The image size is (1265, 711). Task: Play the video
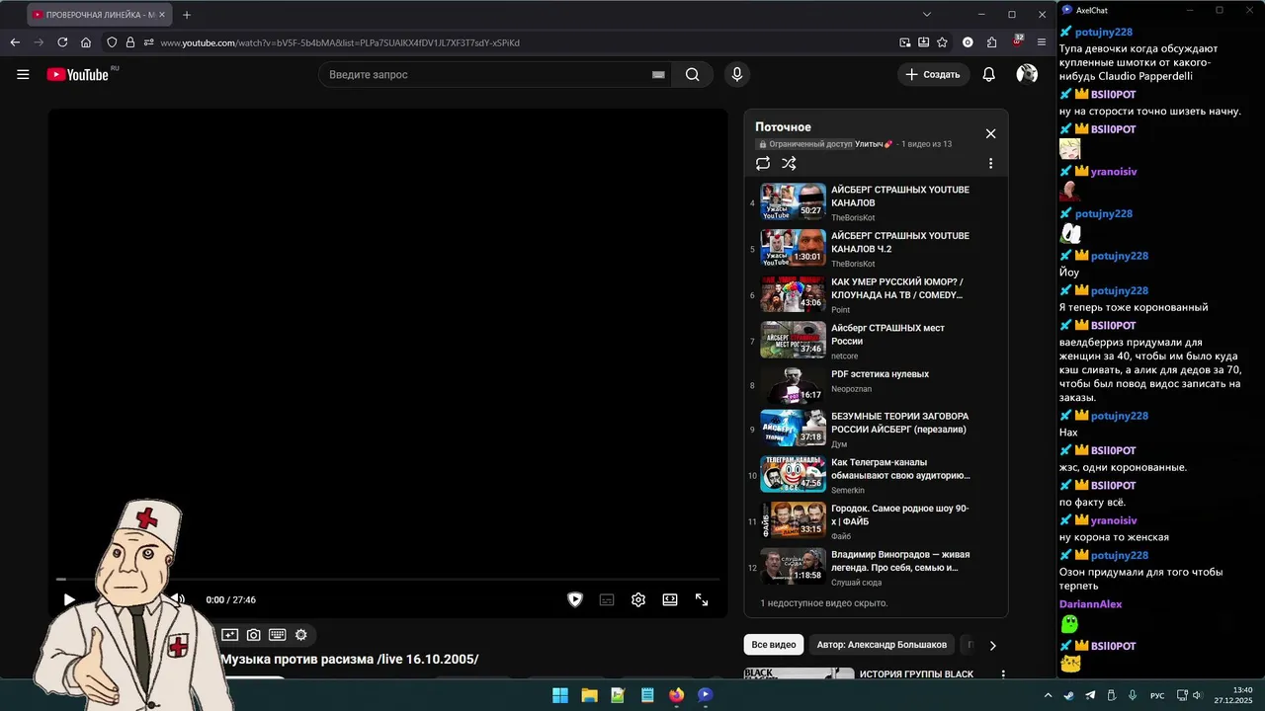coord(69,599)
